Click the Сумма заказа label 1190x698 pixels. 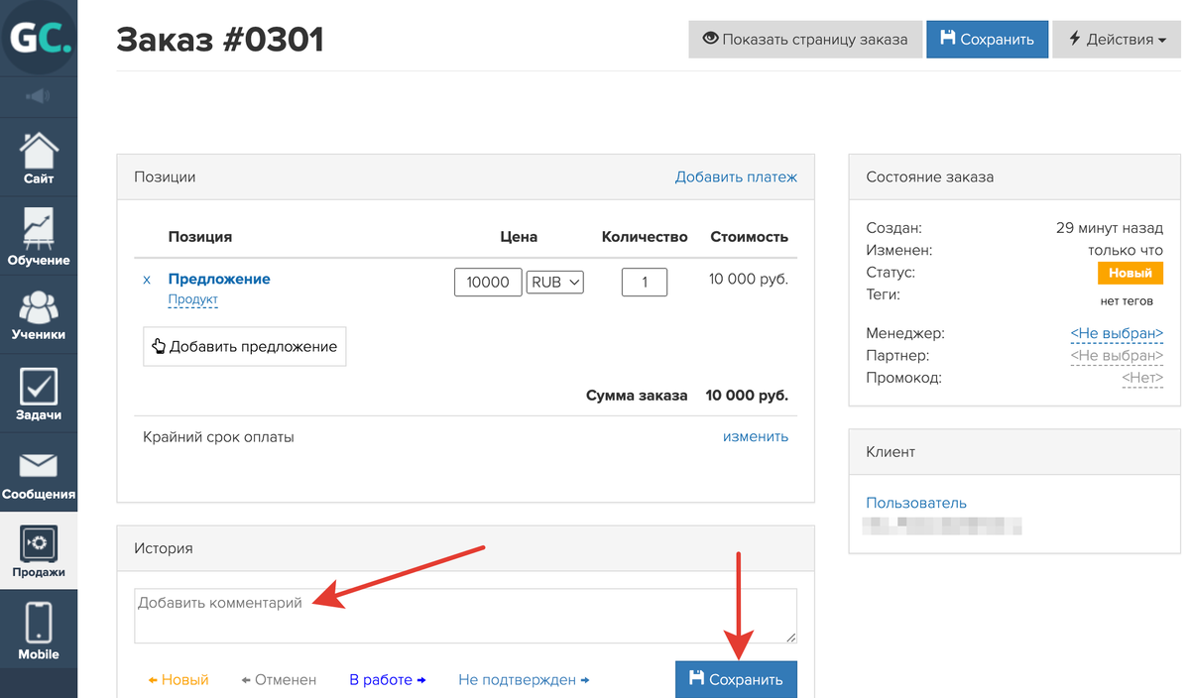(637, 396)
